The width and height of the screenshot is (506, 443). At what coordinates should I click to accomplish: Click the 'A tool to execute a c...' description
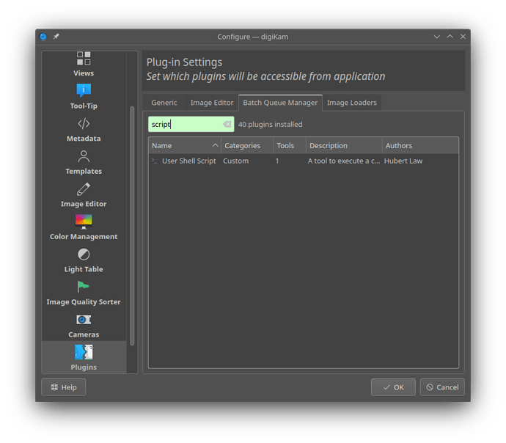click(x=344, y=161)
